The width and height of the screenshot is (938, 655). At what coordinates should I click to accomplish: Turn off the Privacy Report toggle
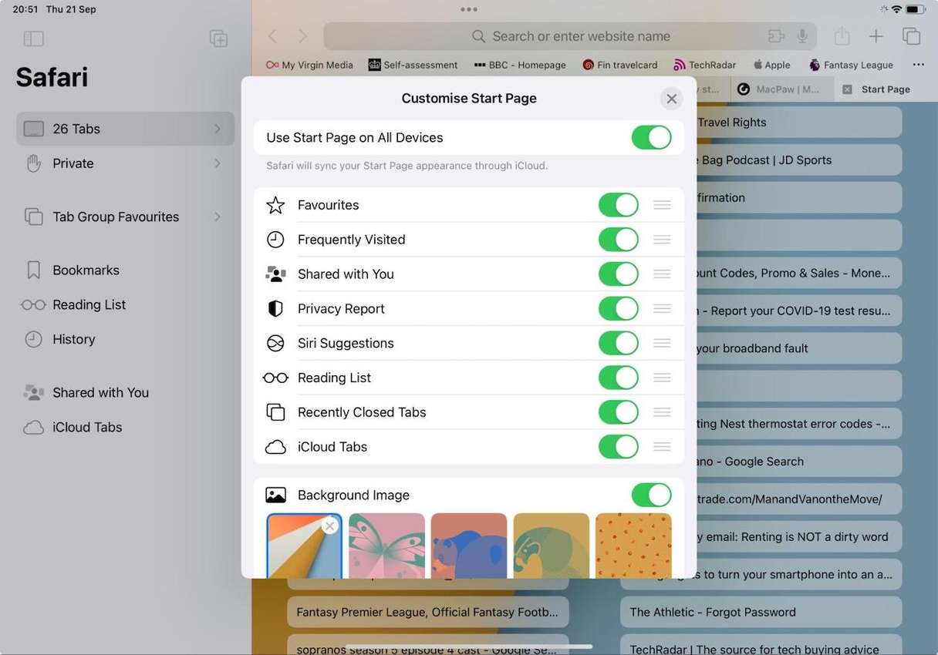[618, 309]
